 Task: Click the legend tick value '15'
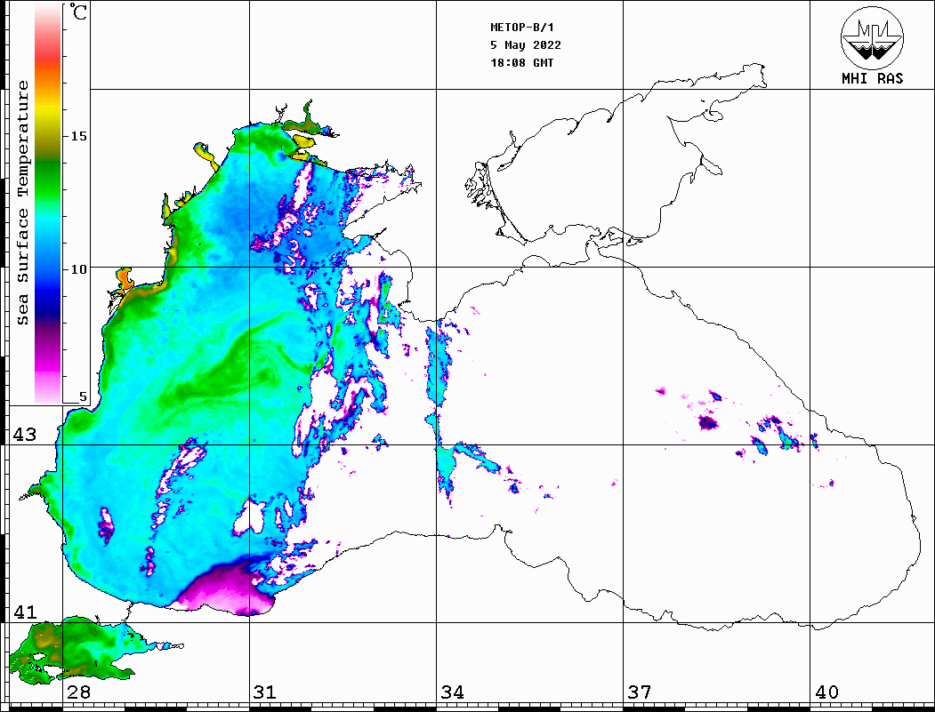78,136
